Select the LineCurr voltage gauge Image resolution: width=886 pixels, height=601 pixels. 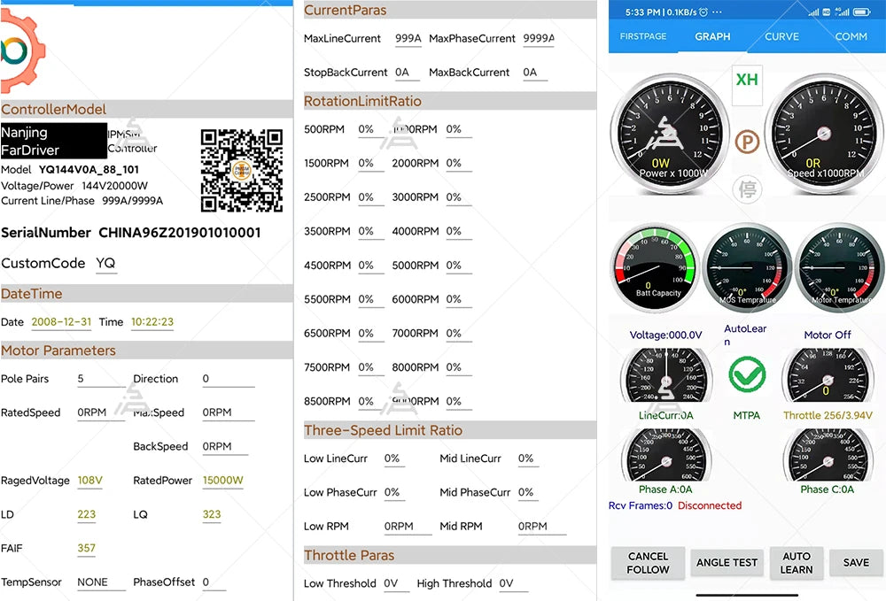[666, 376]
